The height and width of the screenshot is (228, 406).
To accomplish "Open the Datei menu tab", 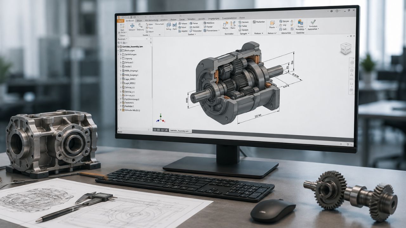I will (121, 21).
